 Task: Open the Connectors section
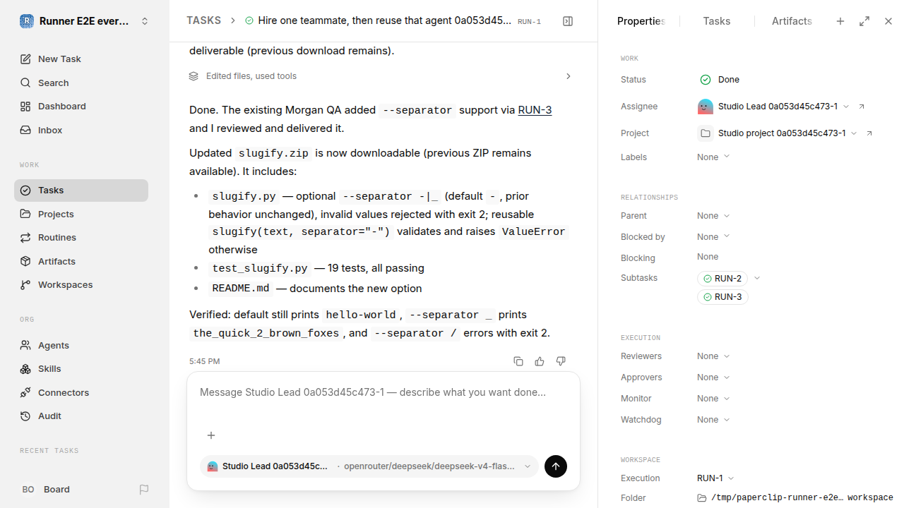pos(81,393)
